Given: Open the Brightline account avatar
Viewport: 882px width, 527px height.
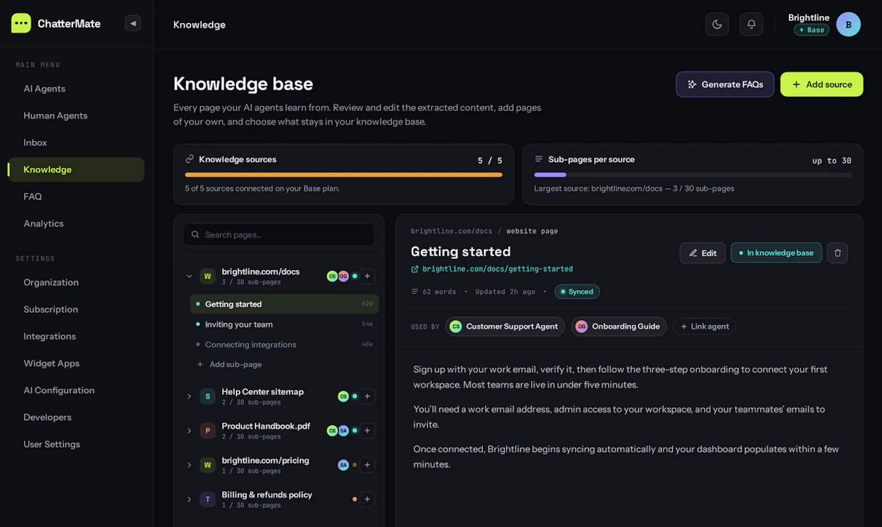Looking at the screenshot, I should [x=848, y=24].
